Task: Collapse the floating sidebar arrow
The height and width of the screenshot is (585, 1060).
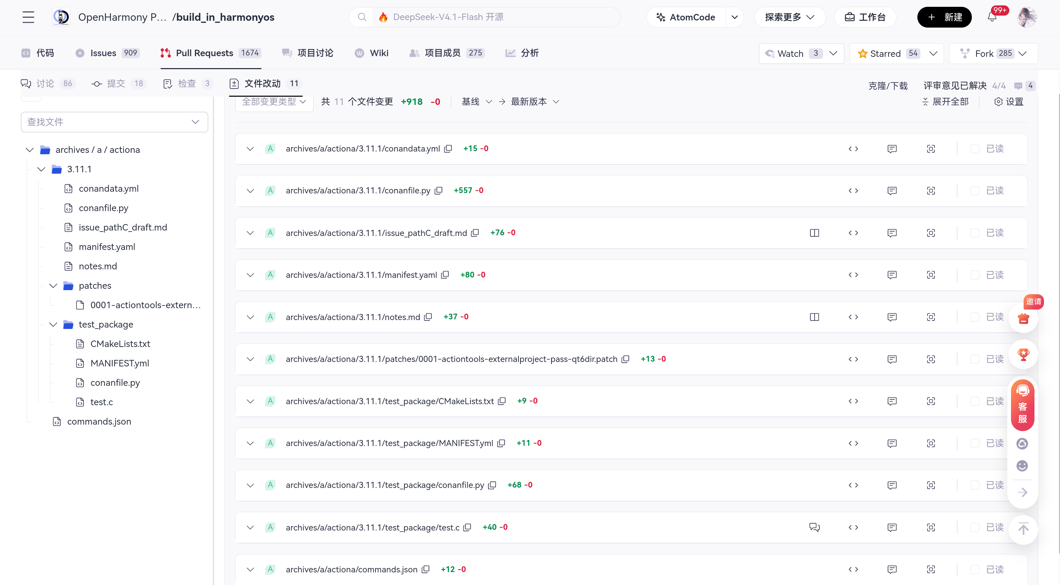Action: [x=1023, y=492]
